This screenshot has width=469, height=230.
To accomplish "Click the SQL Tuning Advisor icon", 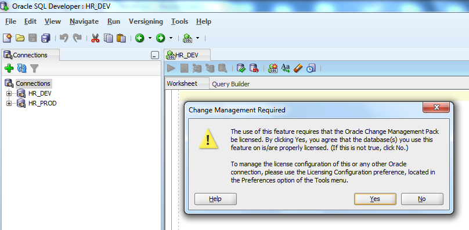I will tap(222, 68).
